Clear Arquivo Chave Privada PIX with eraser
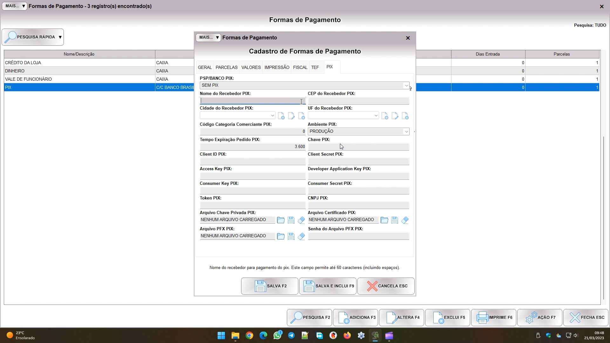Screen dimensions: 610x343 point(301,220)
